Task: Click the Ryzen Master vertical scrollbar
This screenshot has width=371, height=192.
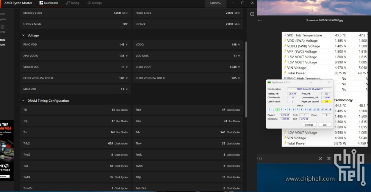Action: coord(246,80)
